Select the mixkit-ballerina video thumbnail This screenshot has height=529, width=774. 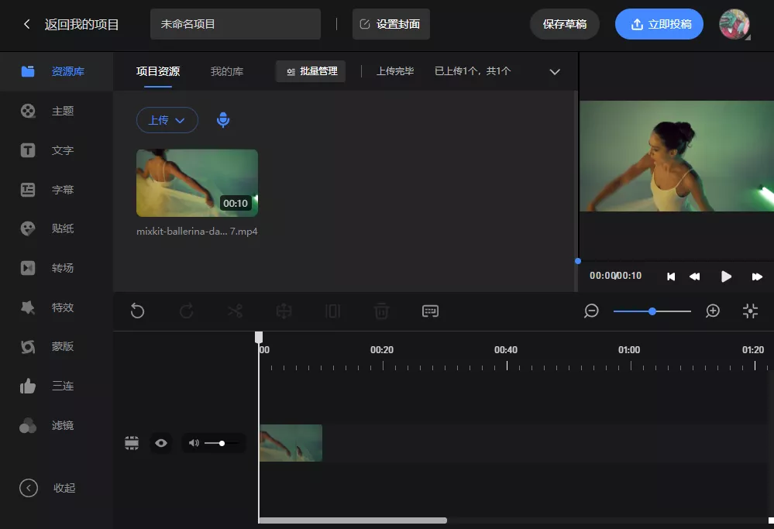(x=197, y=183)
